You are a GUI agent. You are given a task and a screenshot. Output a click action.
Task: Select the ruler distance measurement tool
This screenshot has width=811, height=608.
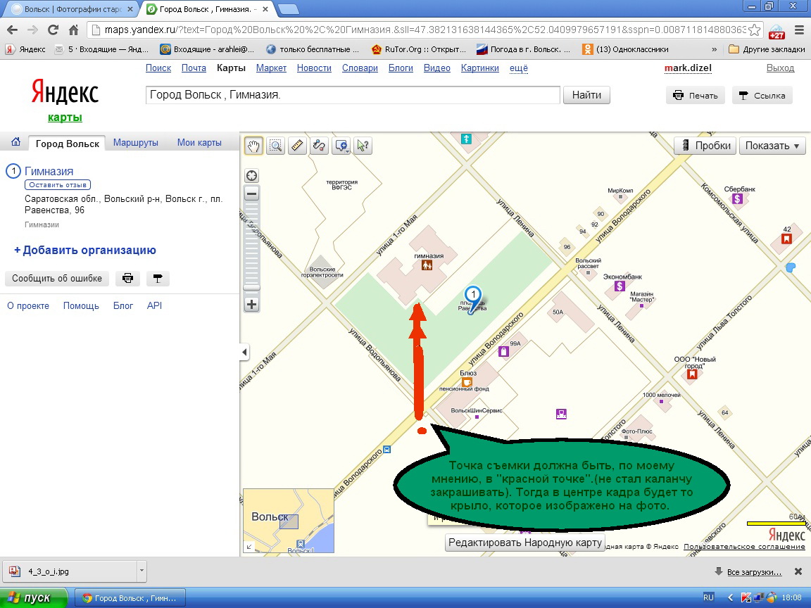pyautogui.click(x=297, y=146)
